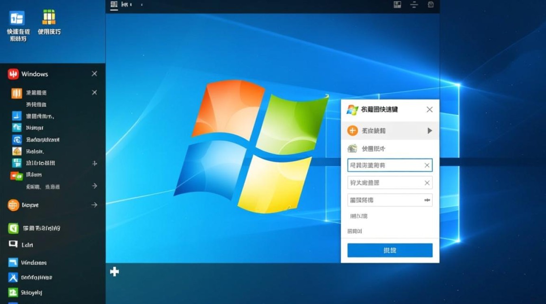This screenshot has width=546, height=304.
Task: Close the Windows sidebar group
Action: pyautogui.click(x=94, y=74)
